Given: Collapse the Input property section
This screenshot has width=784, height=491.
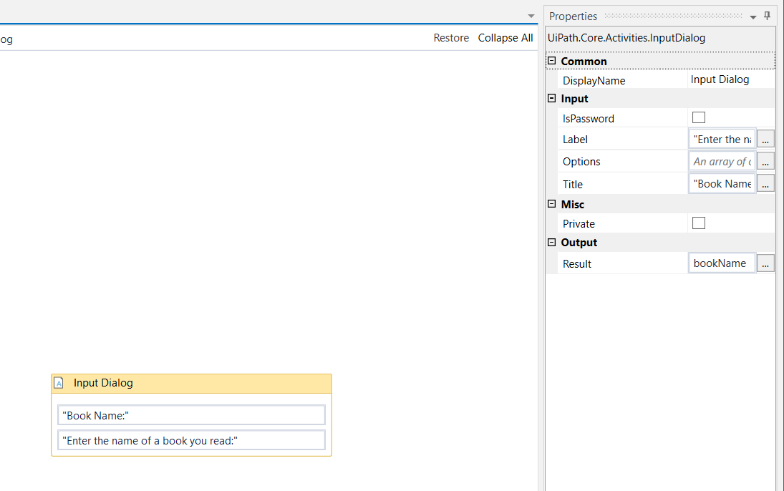Looking at the screenshot, I should (551, 99).
